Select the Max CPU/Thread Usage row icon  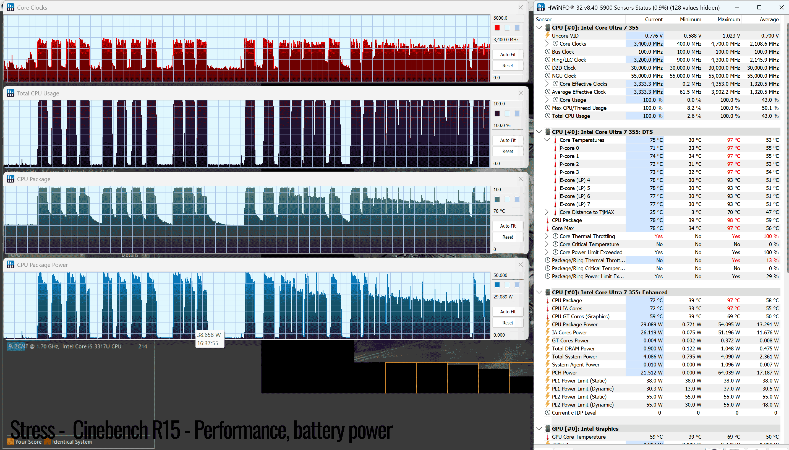[x=547, y=108]
